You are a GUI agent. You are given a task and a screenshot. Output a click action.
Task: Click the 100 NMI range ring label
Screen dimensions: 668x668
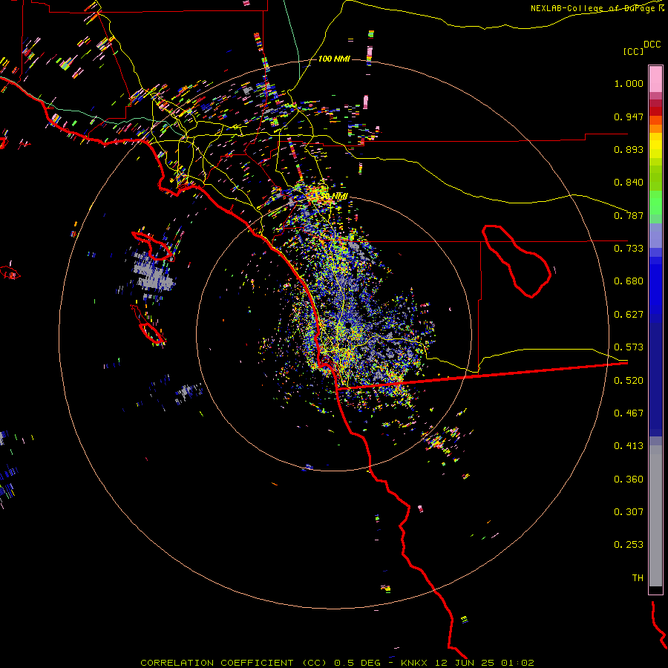334,59
